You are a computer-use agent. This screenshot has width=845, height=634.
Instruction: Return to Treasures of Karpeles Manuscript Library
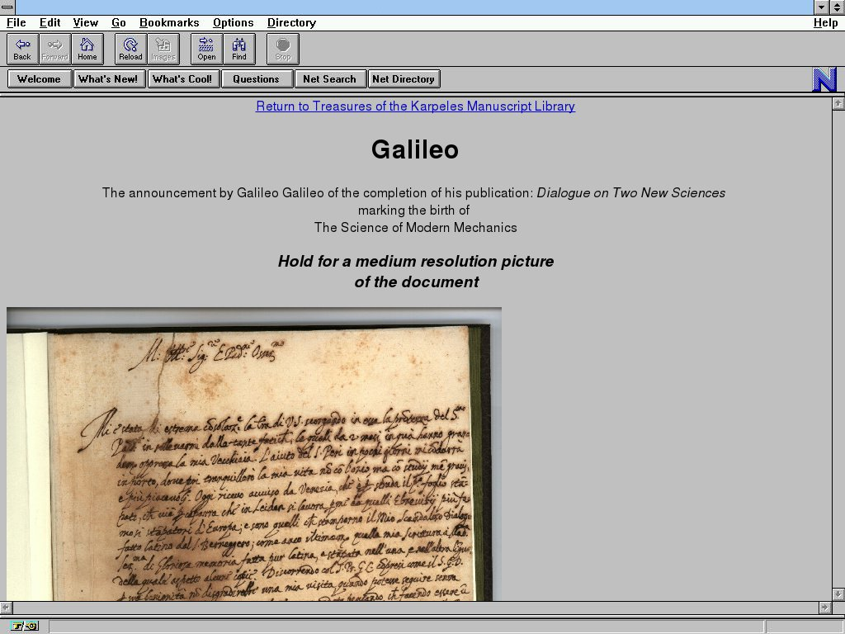[x=415, y=106]
